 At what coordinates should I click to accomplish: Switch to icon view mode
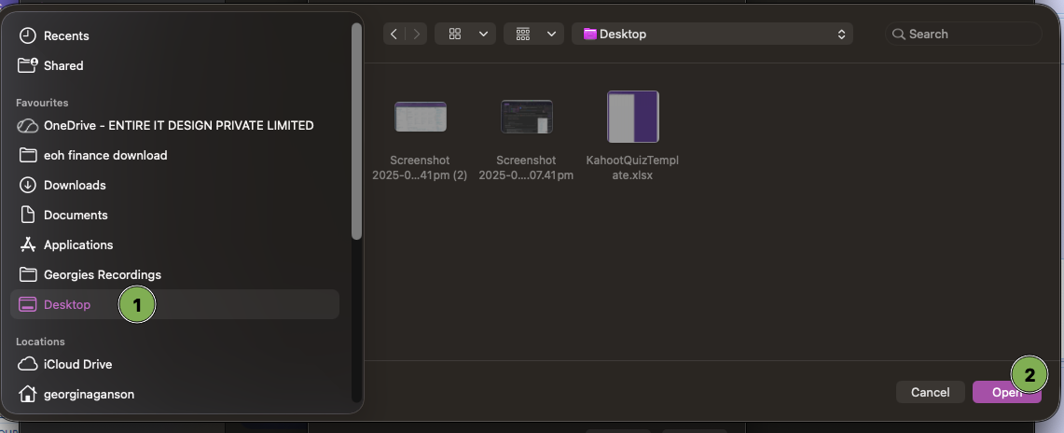coord(455,34)
